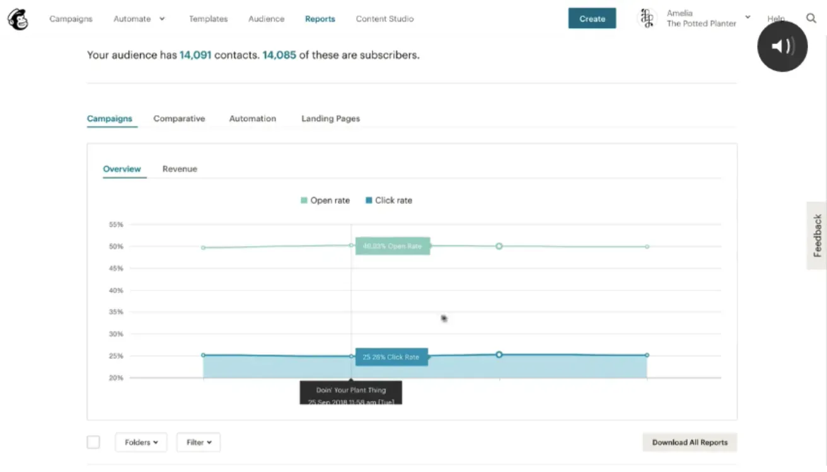Go to Templates in the navigation bar
The width and height of the screenshot is (827, 472).
point(208,18)
